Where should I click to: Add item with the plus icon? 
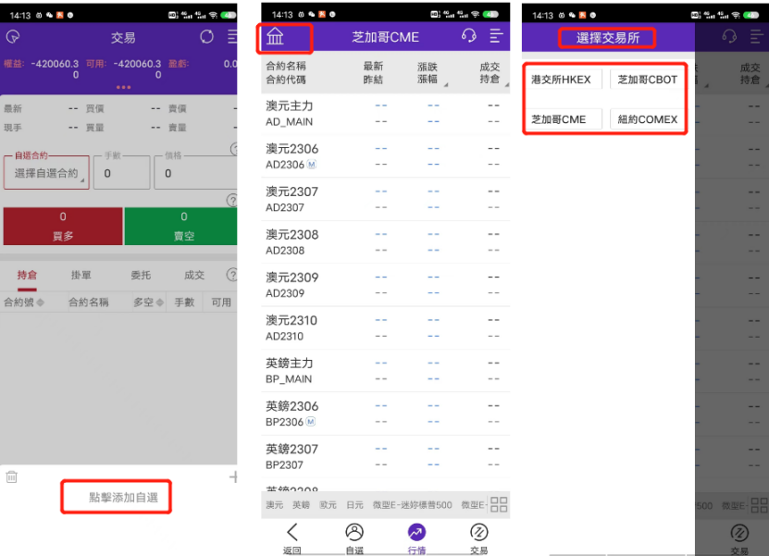[233, 476]
